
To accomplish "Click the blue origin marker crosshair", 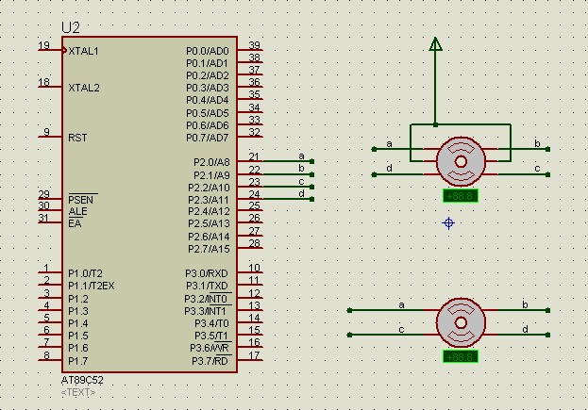I will point(448,223).
